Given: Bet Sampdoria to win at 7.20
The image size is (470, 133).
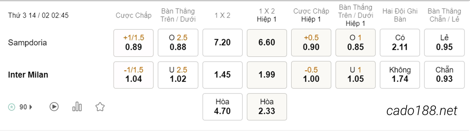Looking at the screenshot, I should click(222, 43).
